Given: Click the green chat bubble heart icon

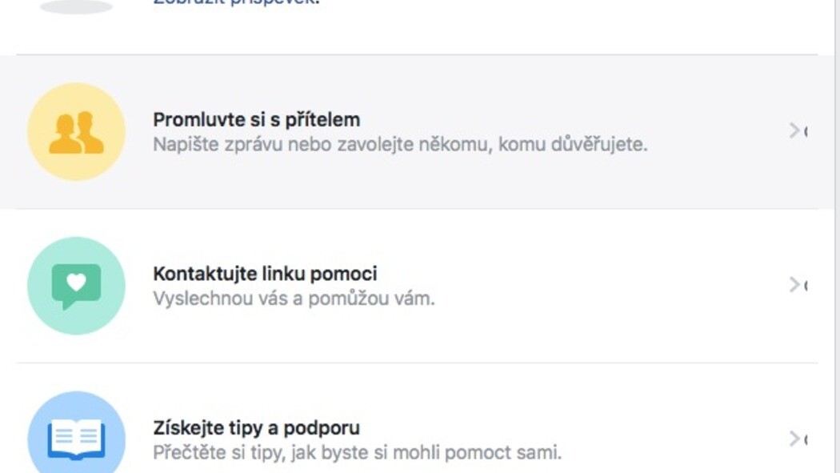Looking at the screenshot, I should coord(76,286).
